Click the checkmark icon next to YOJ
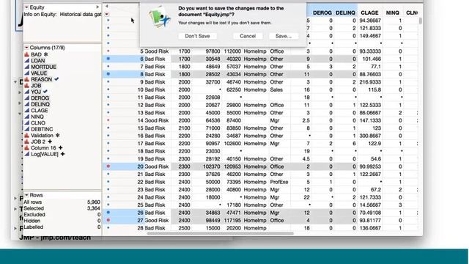 tap(45, 92)
